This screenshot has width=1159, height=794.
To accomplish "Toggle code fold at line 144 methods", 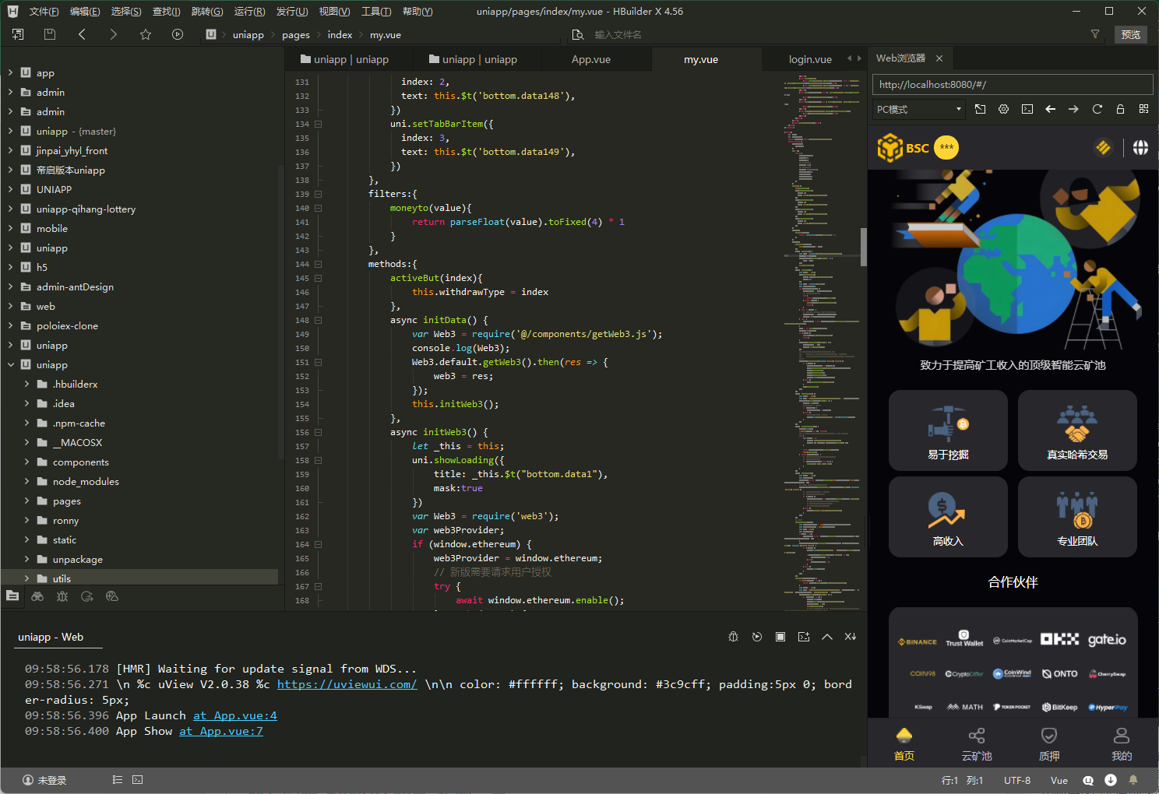I will coord(319,264).
